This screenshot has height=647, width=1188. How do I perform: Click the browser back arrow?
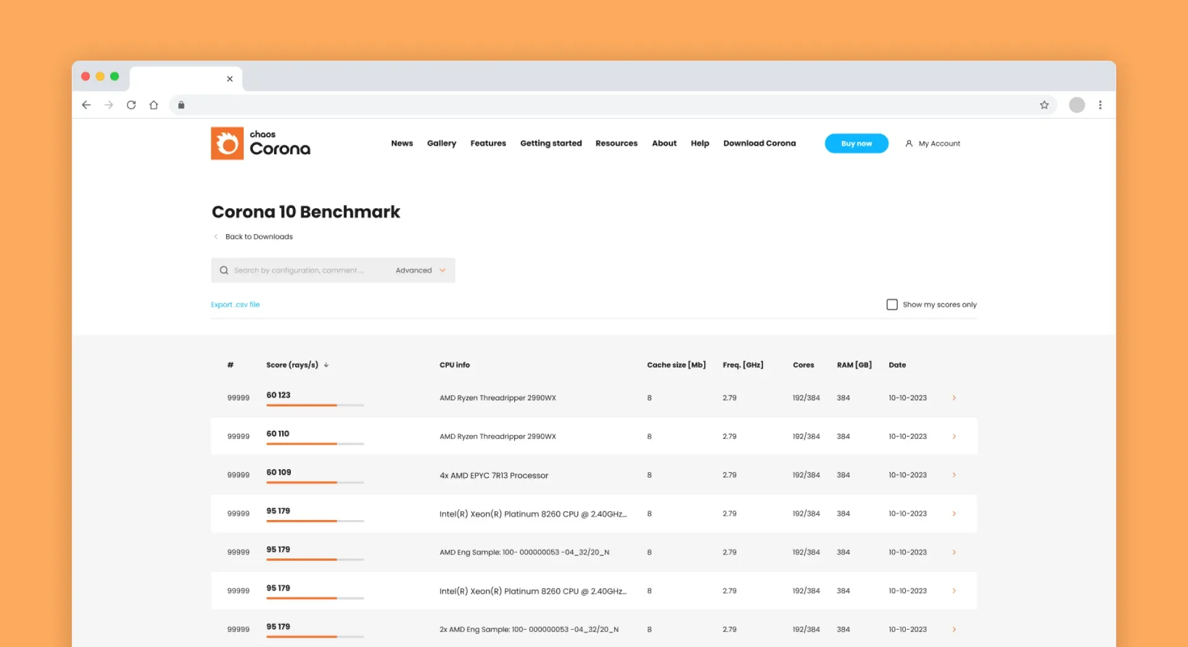(x=86, y=105)
